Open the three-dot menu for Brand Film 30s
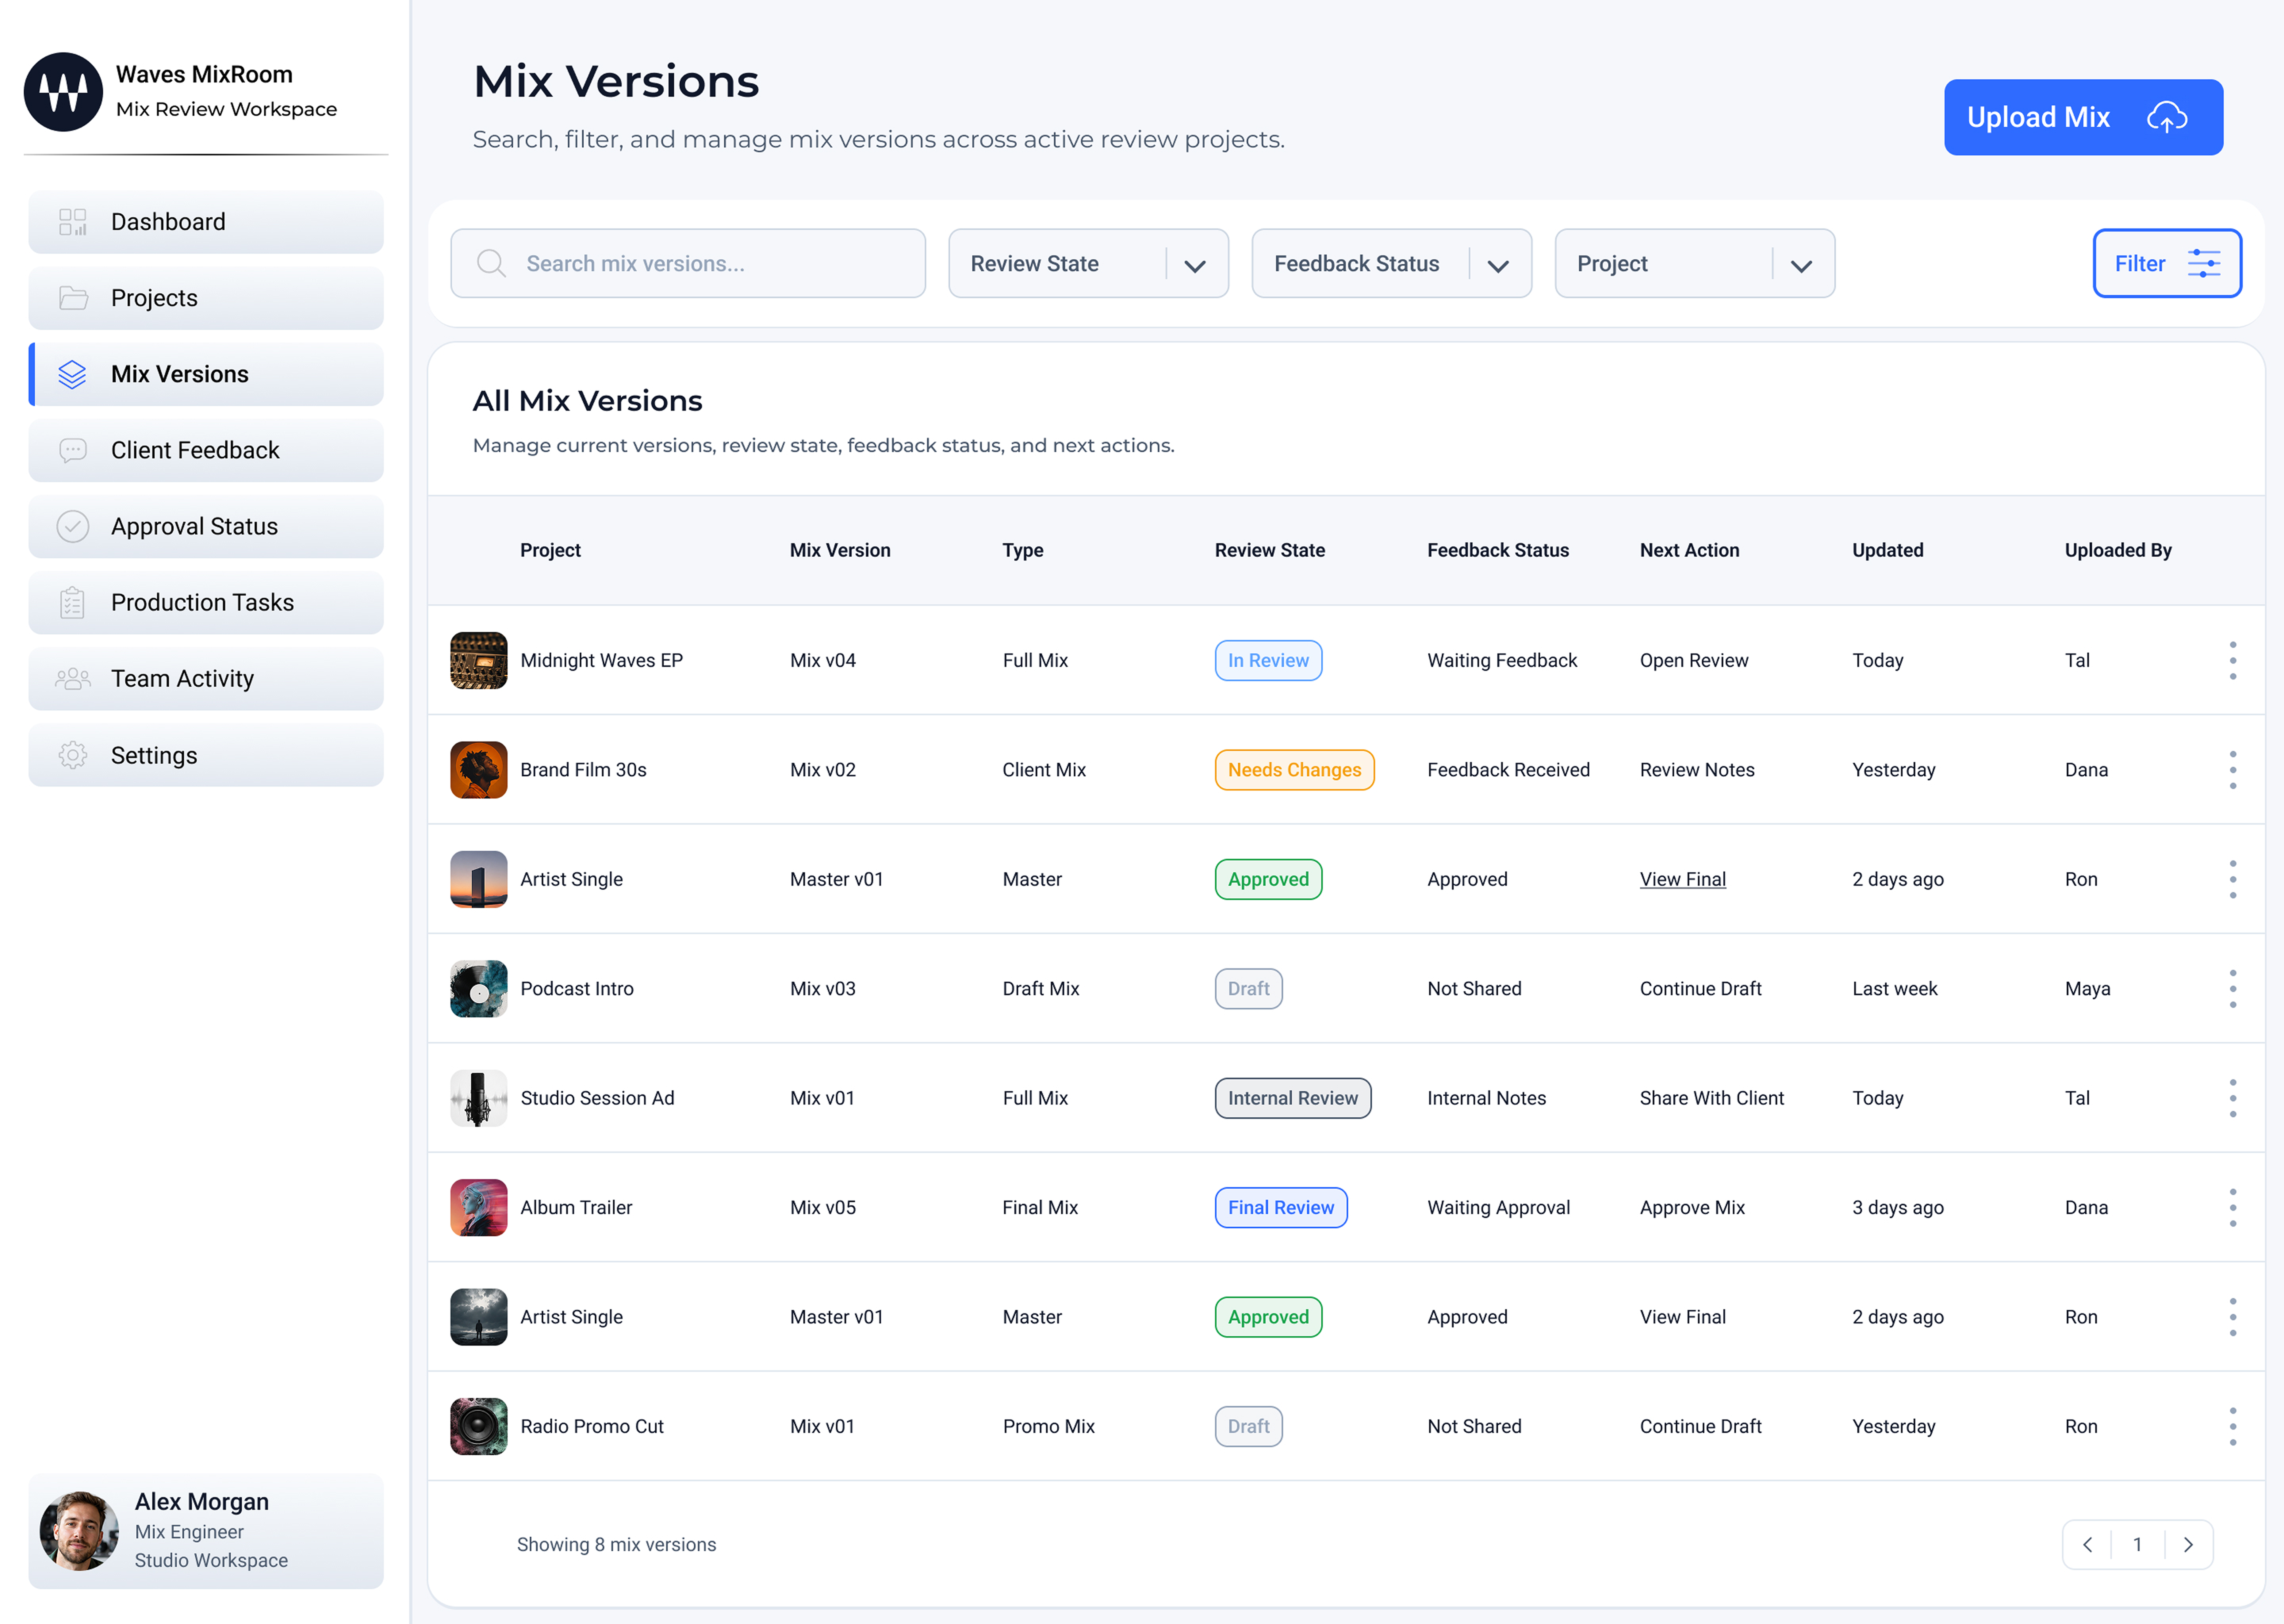 coord(2232,770)
